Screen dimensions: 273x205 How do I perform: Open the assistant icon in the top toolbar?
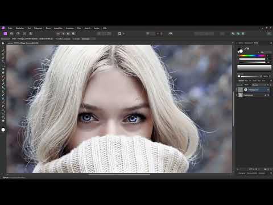tap(171, 34)
